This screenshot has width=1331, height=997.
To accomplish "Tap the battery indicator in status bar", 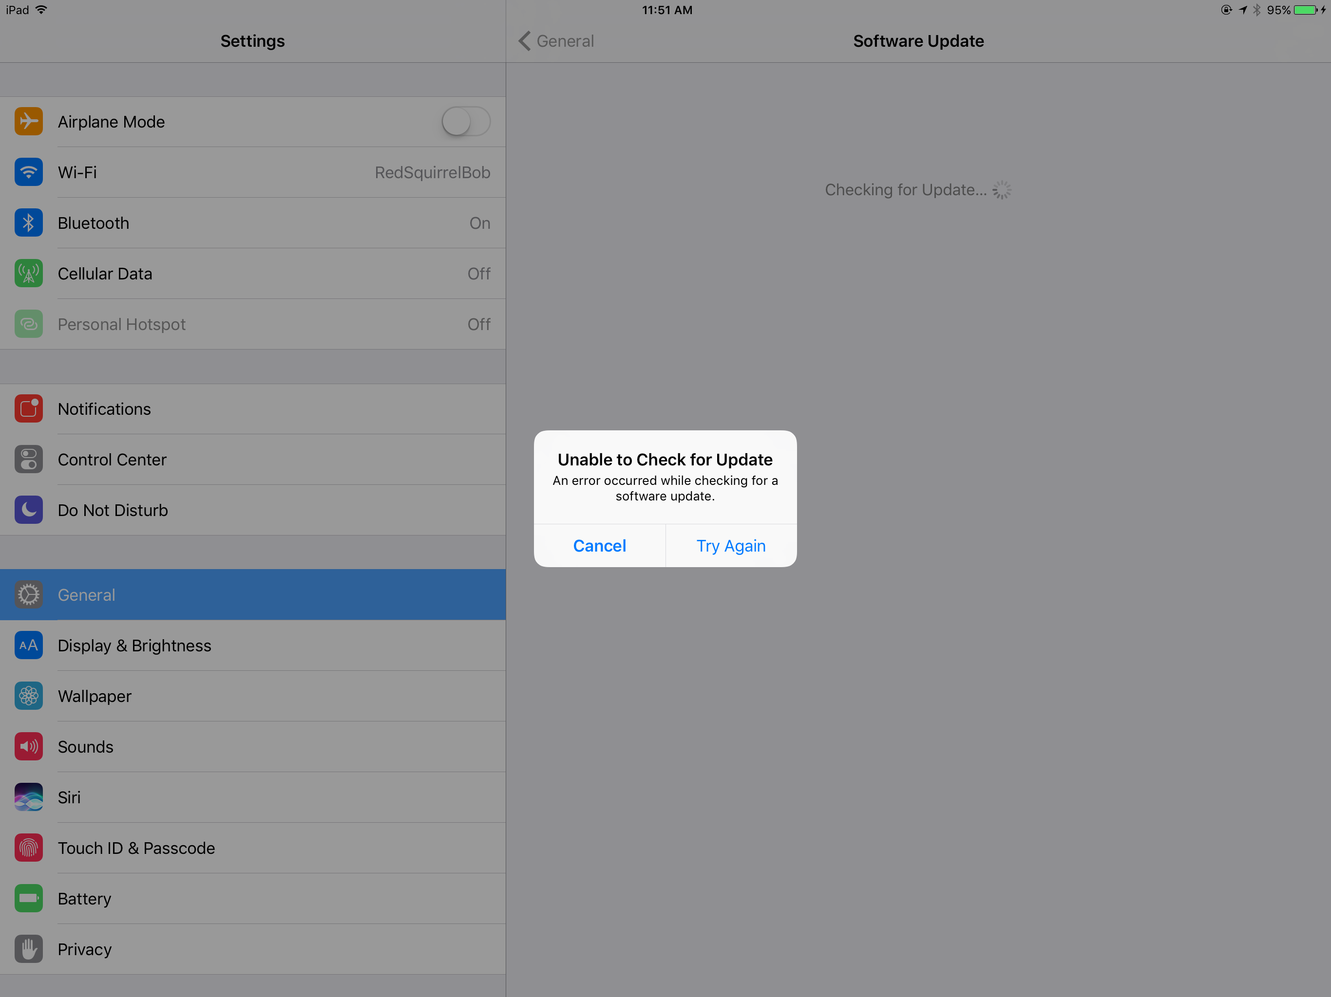I will click(x=1305, y=10).
